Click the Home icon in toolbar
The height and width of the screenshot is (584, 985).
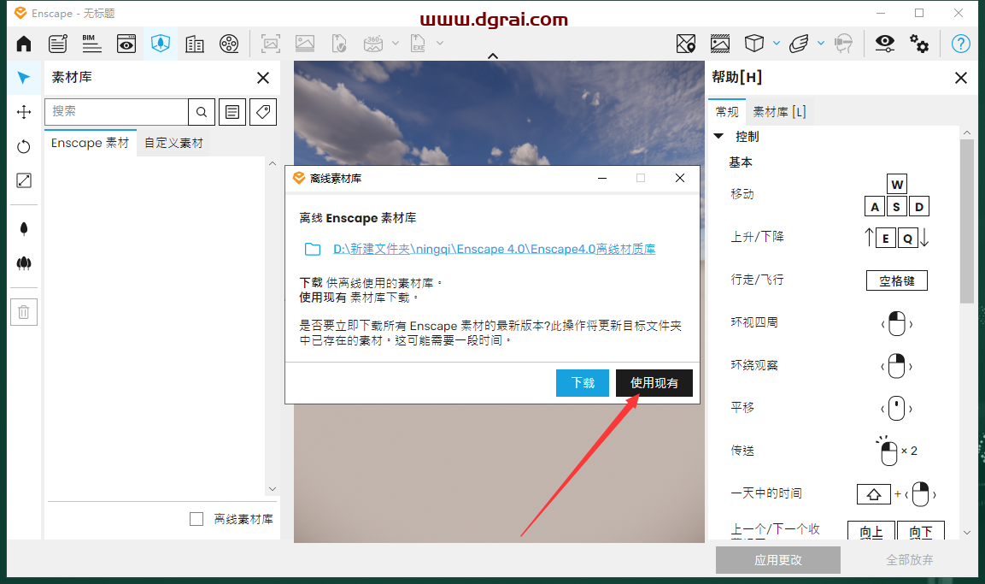24,44
